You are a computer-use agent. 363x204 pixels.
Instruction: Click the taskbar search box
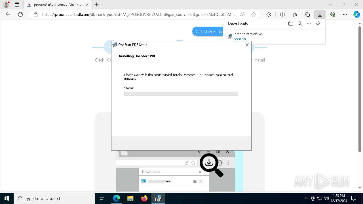tap(54, 198)
